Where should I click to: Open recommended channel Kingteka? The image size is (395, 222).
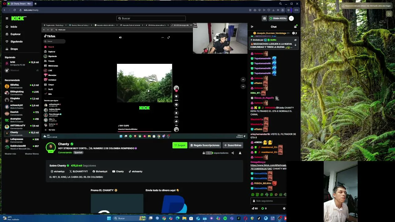[22, 100]
